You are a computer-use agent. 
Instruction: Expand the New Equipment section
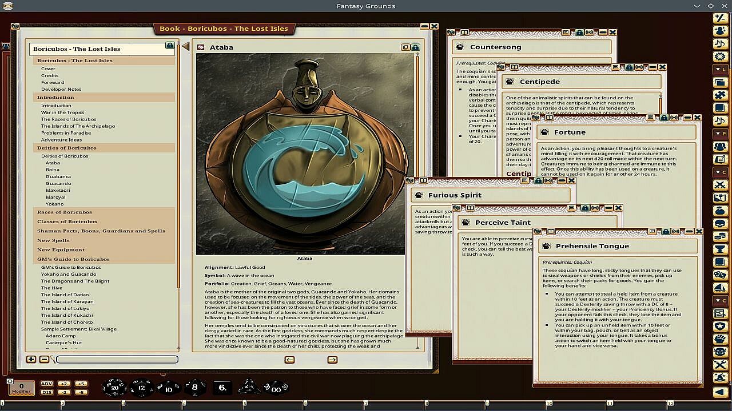[104, 250]
